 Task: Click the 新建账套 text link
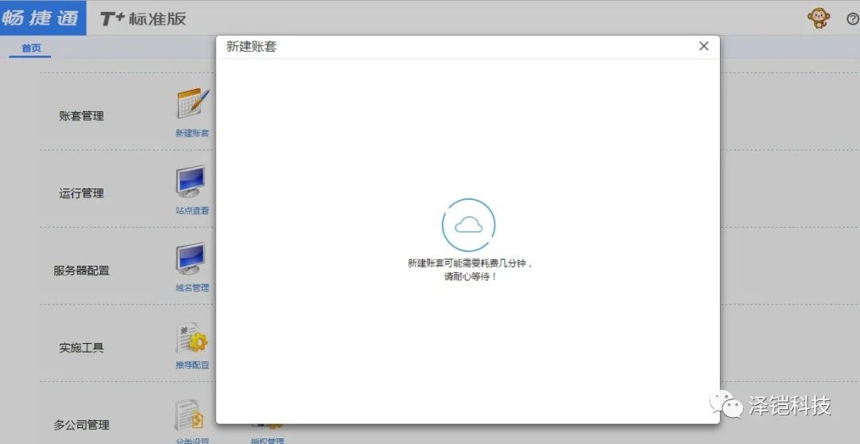point(192,134)
